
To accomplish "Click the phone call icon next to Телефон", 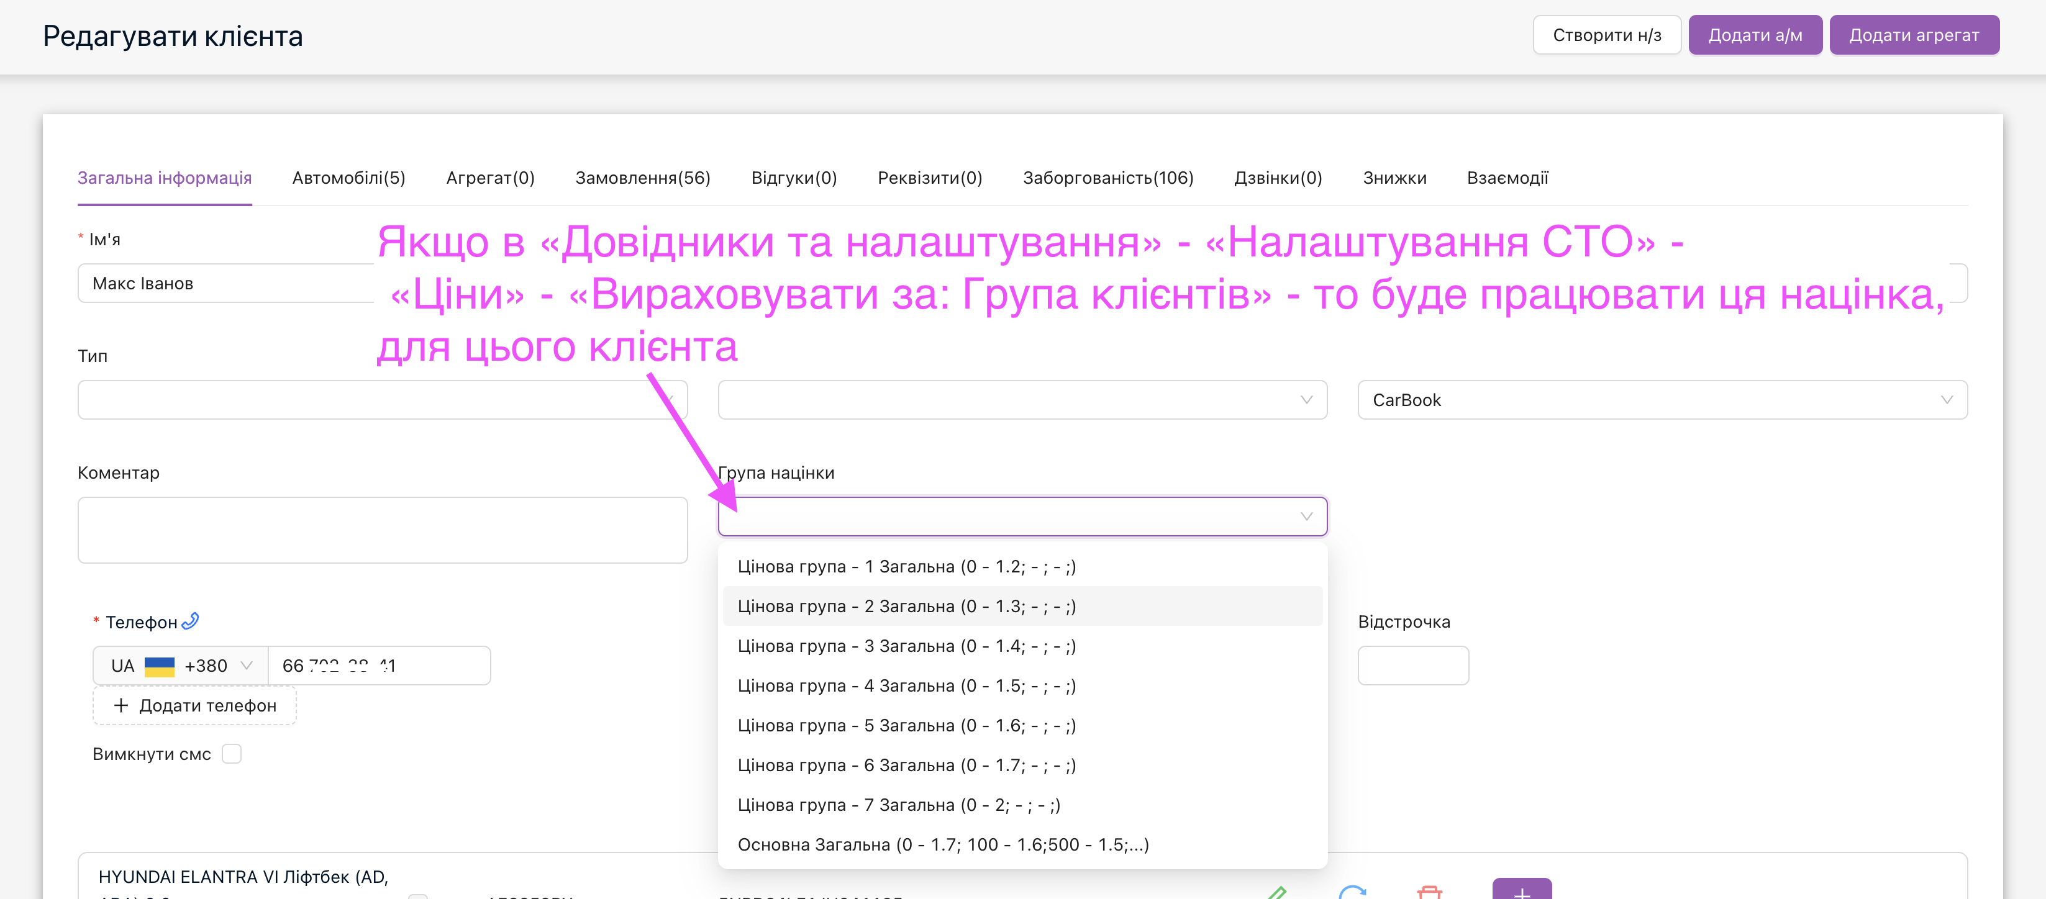I will 190,621.
